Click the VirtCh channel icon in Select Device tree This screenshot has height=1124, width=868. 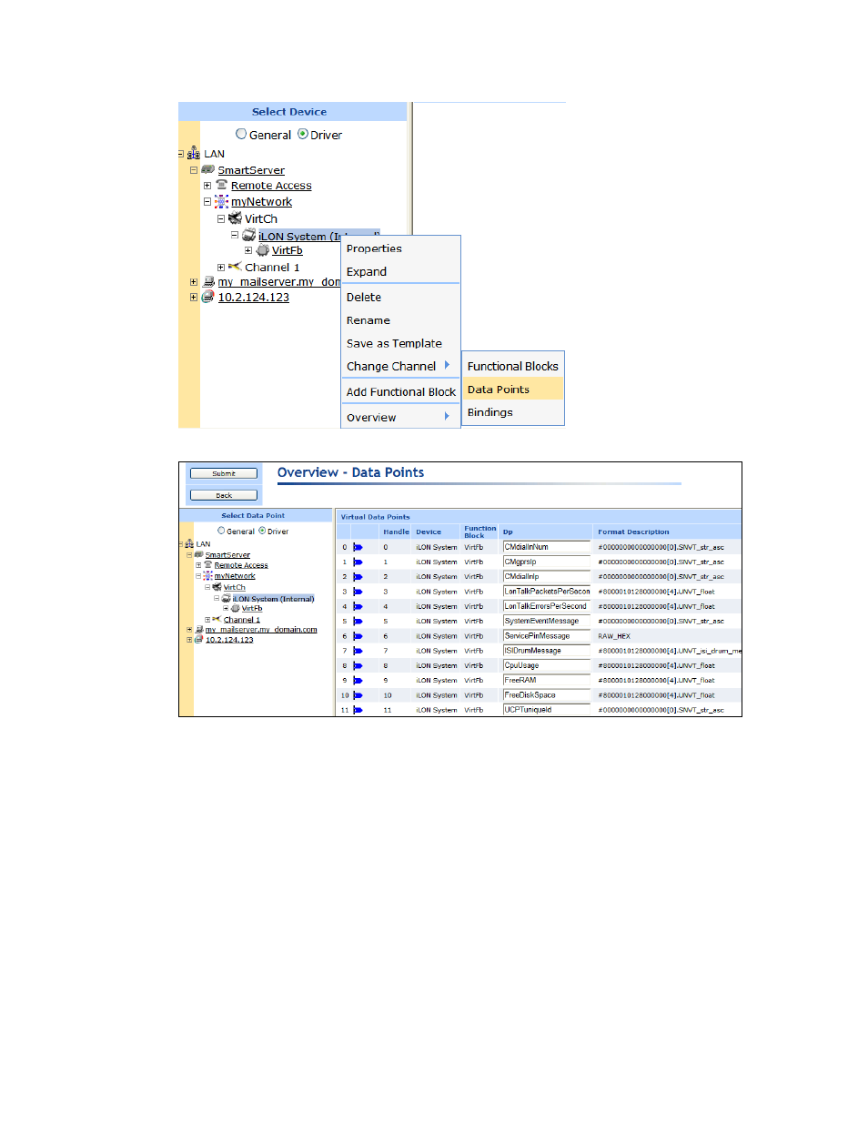pyautogui.click(x=235, y=218)
